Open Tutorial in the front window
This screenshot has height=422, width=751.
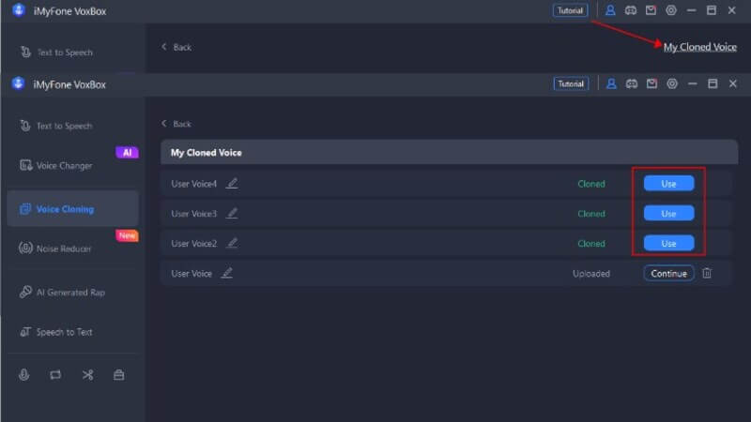[571, 83]
